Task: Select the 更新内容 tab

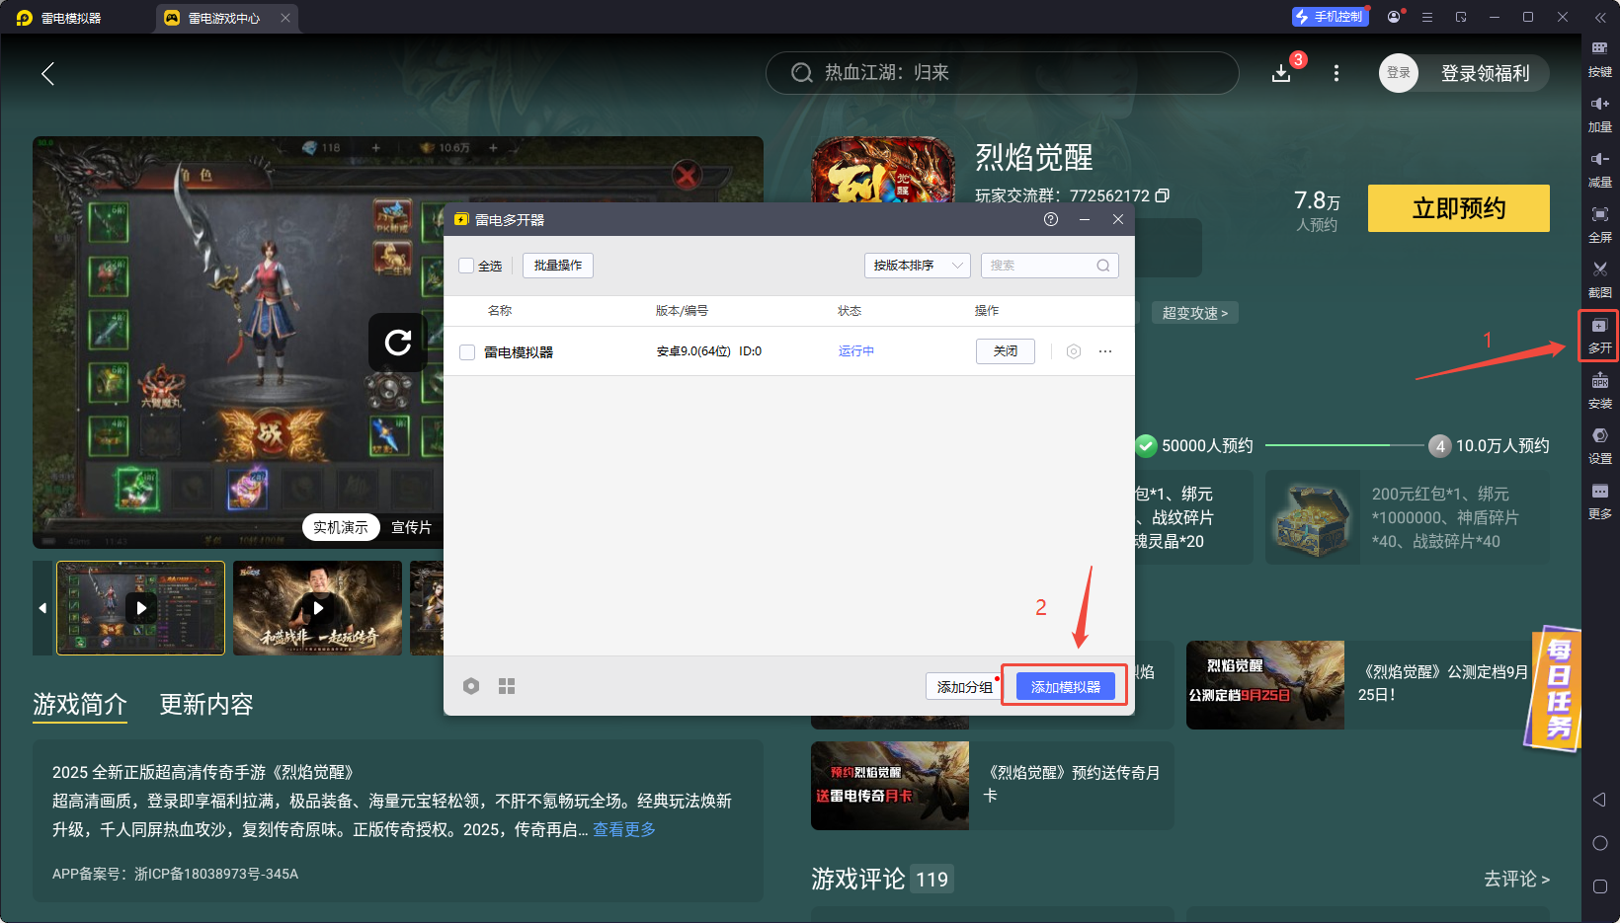Action: (x=206, y=704)
